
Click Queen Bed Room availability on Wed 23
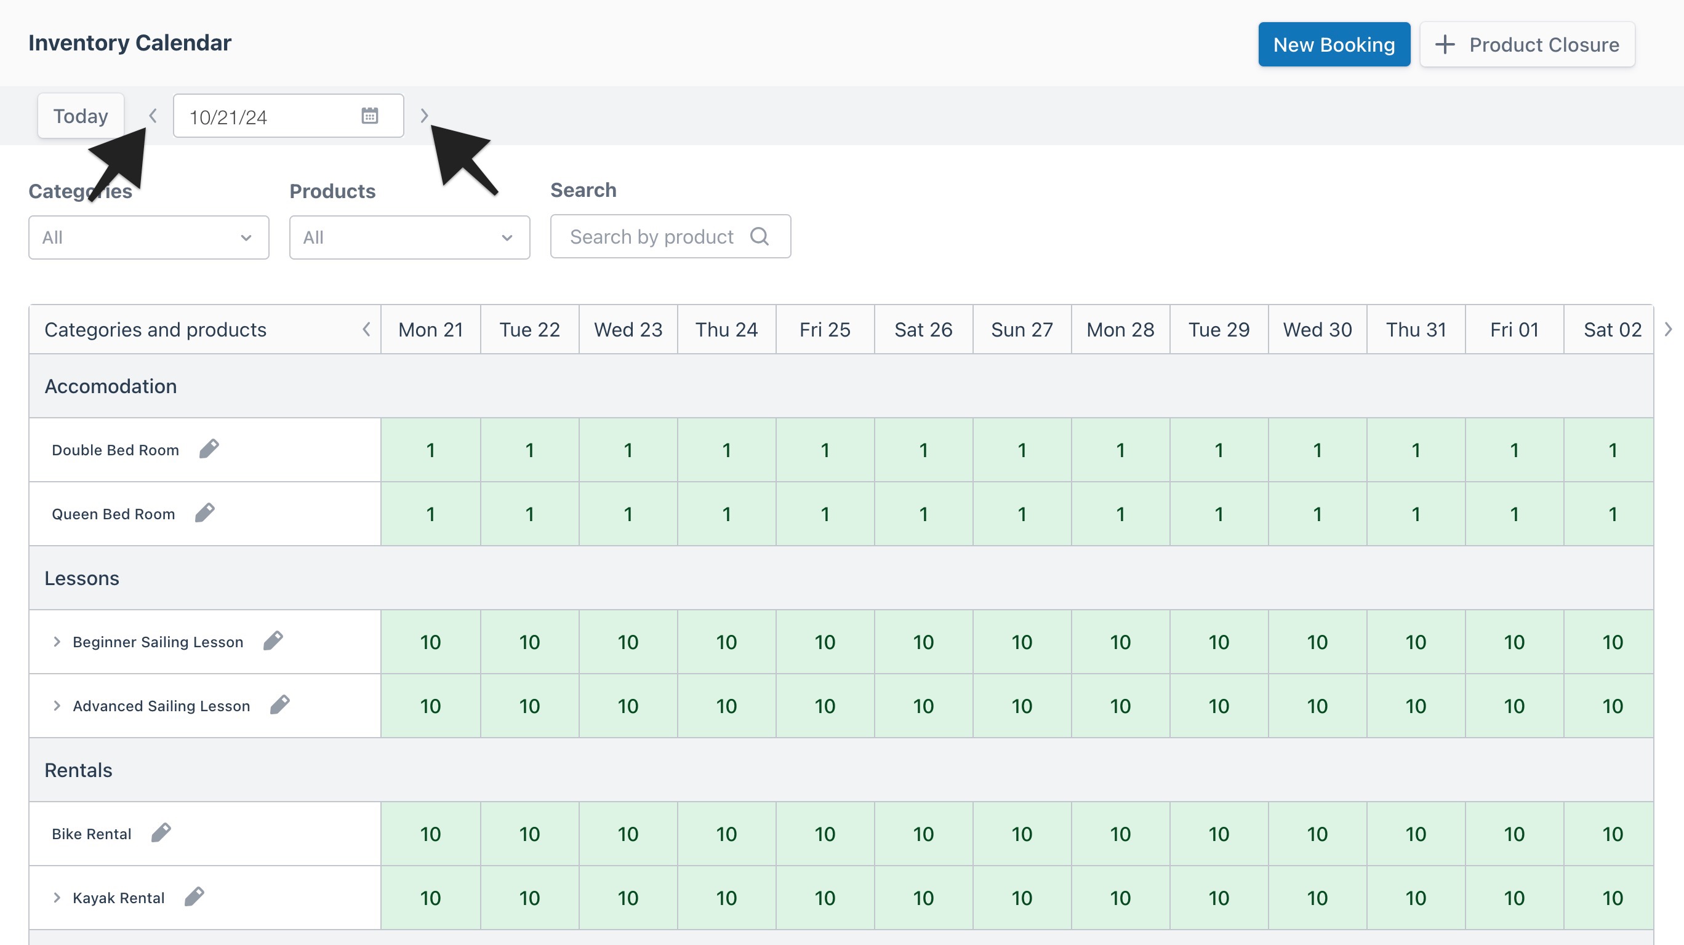coord(628,514)
